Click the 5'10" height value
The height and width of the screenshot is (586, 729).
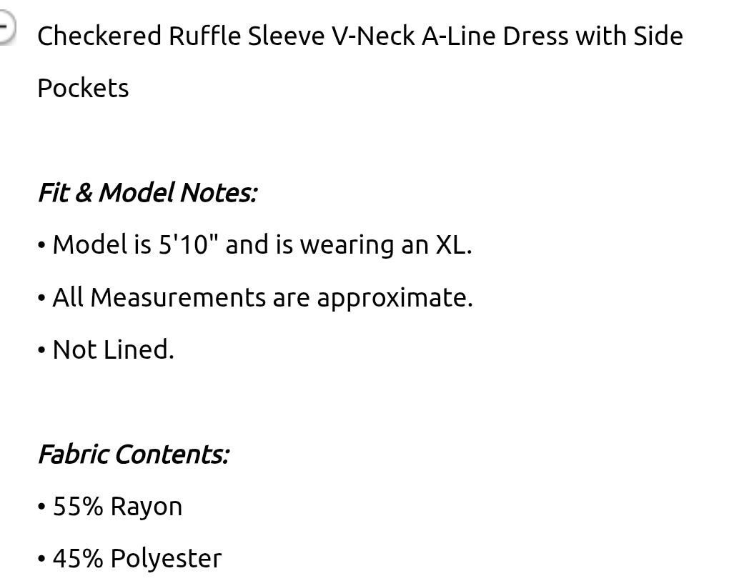(189, 245)
